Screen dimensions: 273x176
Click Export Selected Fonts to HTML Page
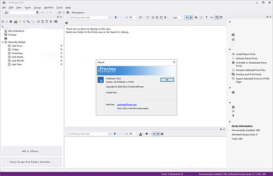coord(253,80)
